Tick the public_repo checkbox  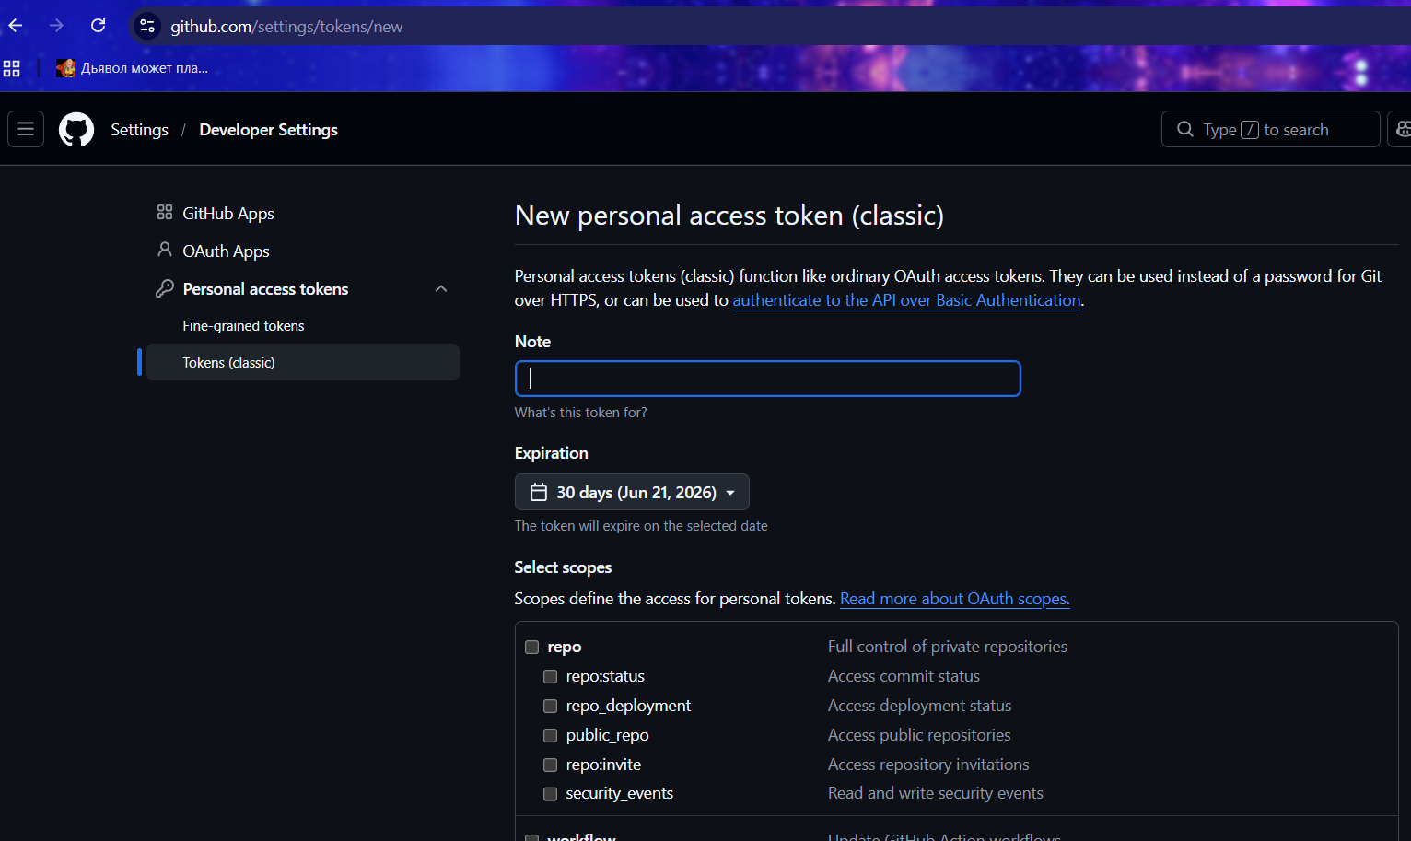(550, 735)
